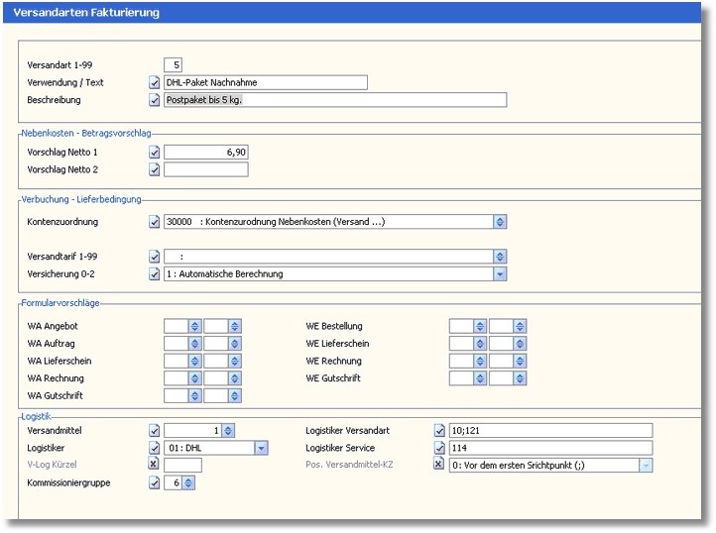Open the Kontenzuordnung selection list

coord(500,223)
